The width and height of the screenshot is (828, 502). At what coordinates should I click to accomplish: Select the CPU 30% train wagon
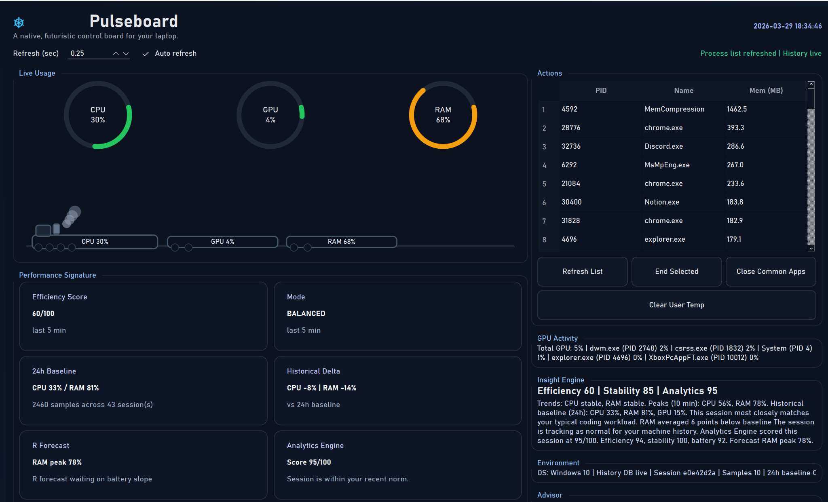tap(95, 241)
